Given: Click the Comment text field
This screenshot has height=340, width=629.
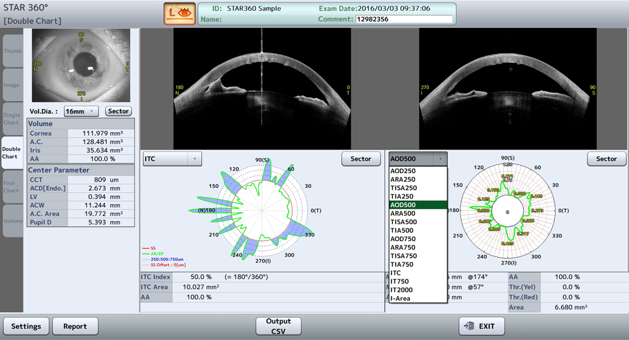Looking at the screenshot, I should coord(403,19).
